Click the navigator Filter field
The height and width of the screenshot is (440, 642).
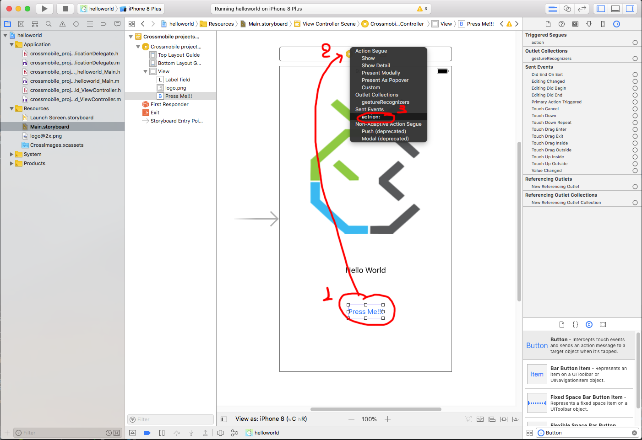[x=67, y=433]
